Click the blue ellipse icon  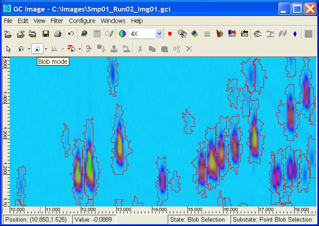tap(295, 34)
